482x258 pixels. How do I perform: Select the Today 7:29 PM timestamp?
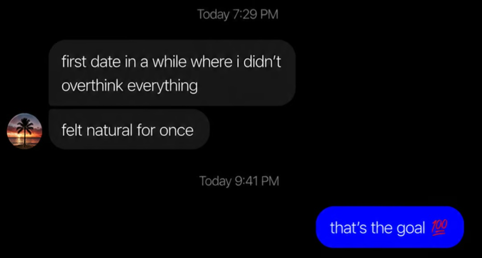(x=237, y=14)
